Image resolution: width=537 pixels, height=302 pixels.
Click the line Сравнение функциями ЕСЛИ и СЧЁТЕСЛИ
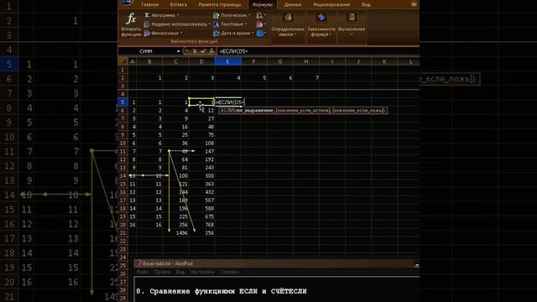228,291
